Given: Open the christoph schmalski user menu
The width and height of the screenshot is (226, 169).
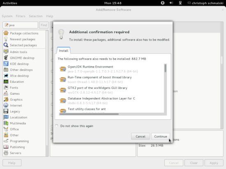Looking at the screenshot, I should (205, 3).
